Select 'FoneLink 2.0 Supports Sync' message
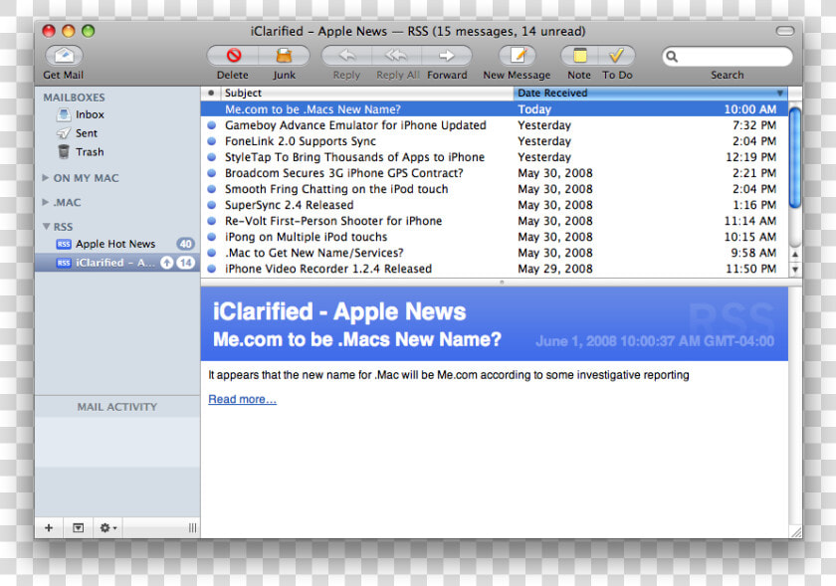The image size is (836, 586). [495, 141]
